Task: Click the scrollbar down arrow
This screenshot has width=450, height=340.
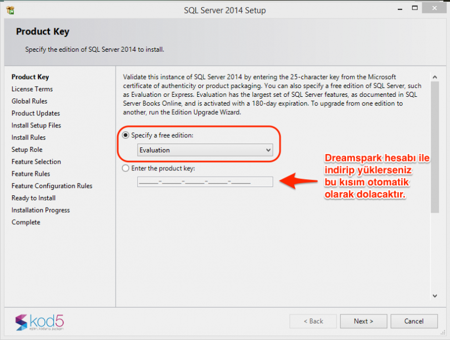Action: pyautogui.click(x=435, y=295)
